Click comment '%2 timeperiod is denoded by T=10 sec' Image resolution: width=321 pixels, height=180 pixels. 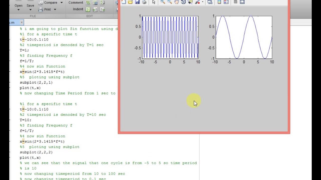pos(63,114)
